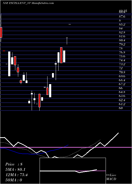Click the 66 price axis label
This screenshot has width=132, height=184.
tap(121, 88)
